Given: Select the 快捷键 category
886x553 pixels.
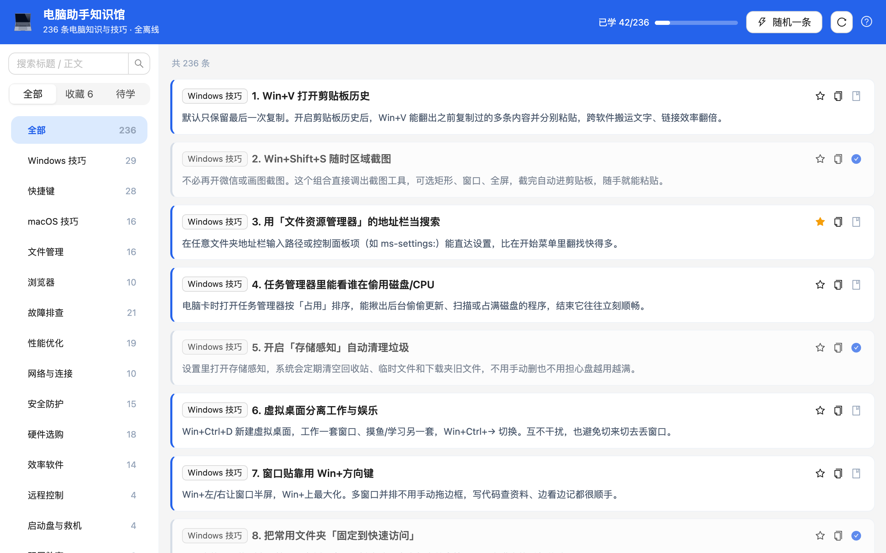Looking at the screenshot, I should (79, 191).
